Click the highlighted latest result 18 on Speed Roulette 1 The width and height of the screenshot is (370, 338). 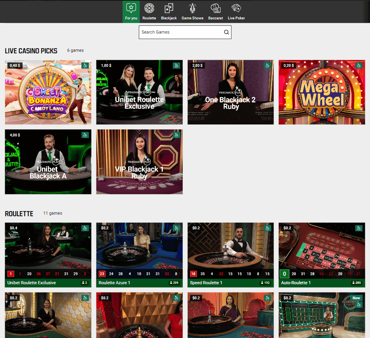(193, 274)
